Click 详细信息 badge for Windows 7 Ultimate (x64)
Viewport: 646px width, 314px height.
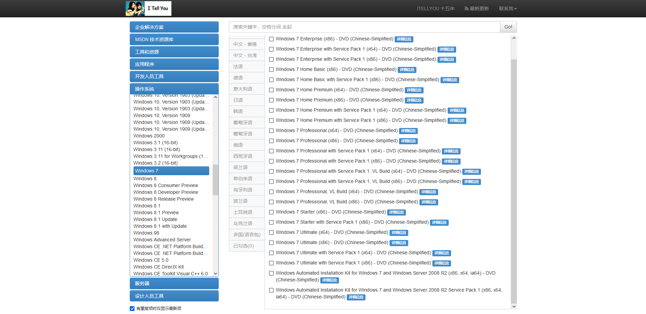coord(398,233)
